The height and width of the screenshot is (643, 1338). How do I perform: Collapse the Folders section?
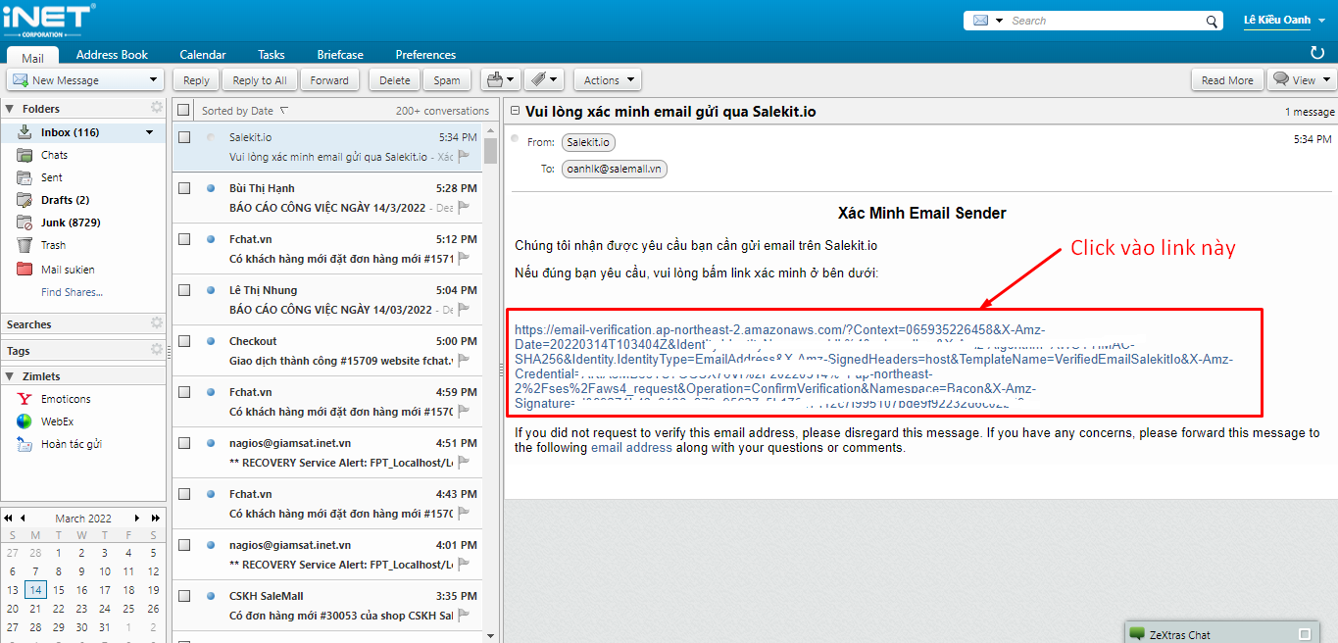pos(10,109)
